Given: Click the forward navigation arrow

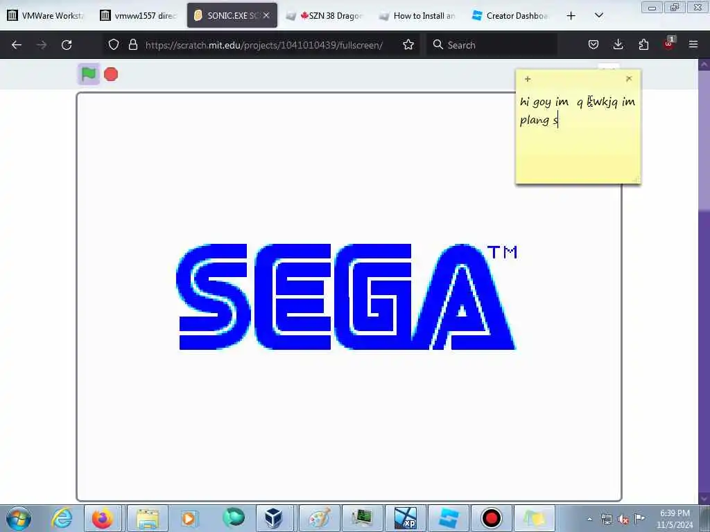Looking at the screenshot, I should click(x=42, y=45).
